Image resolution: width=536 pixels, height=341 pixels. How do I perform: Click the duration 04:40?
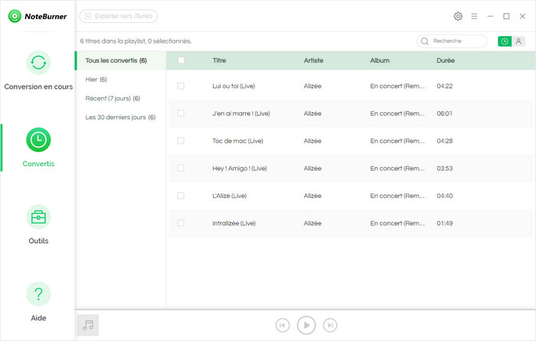[x=445, y=196]
